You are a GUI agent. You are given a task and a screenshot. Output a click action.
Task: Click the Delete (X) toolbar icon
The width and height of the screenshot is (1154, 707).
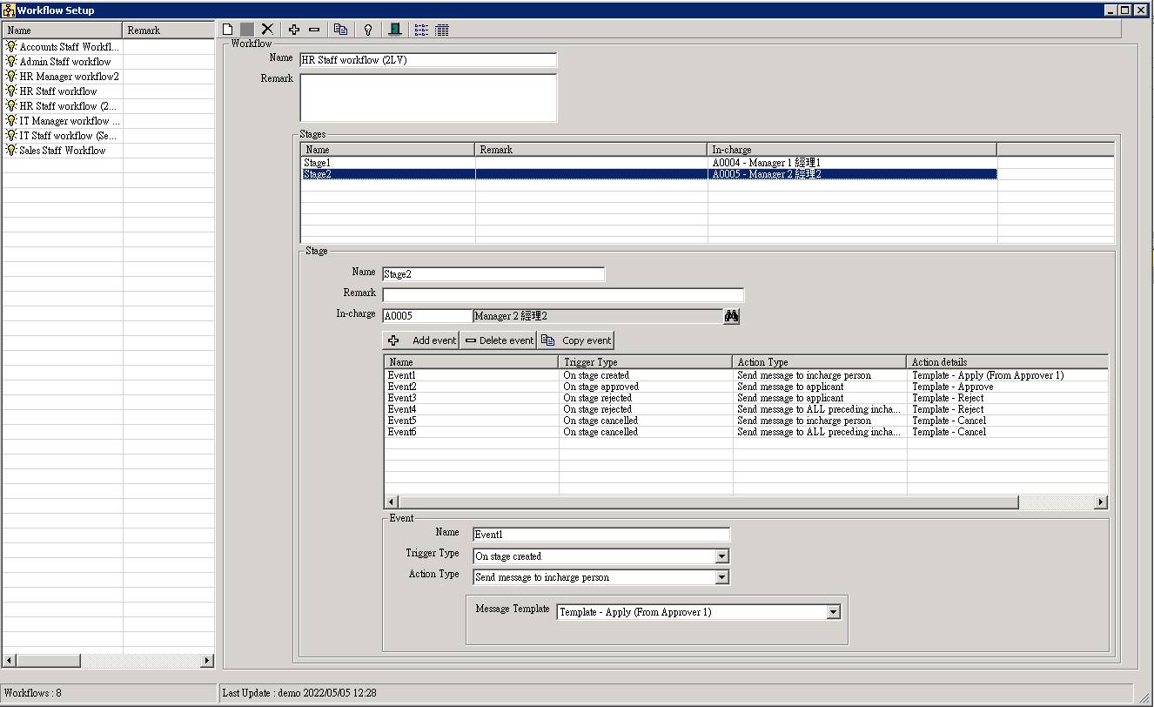coord(267,30)
